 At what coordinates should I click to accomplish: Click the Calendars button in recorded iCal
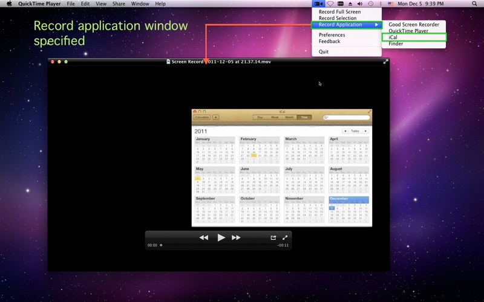pyautogui.click(x=202, y=117)
